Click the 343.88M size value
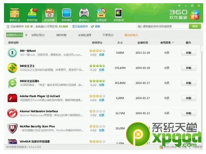This screenshot has width=206, height=154. (x=120, y=83)
